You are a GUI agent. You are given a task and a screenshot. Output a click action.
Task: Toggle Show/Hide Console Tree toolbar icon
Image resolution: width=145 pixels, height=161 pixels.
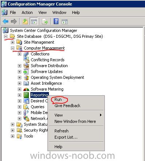click(34, 22)
